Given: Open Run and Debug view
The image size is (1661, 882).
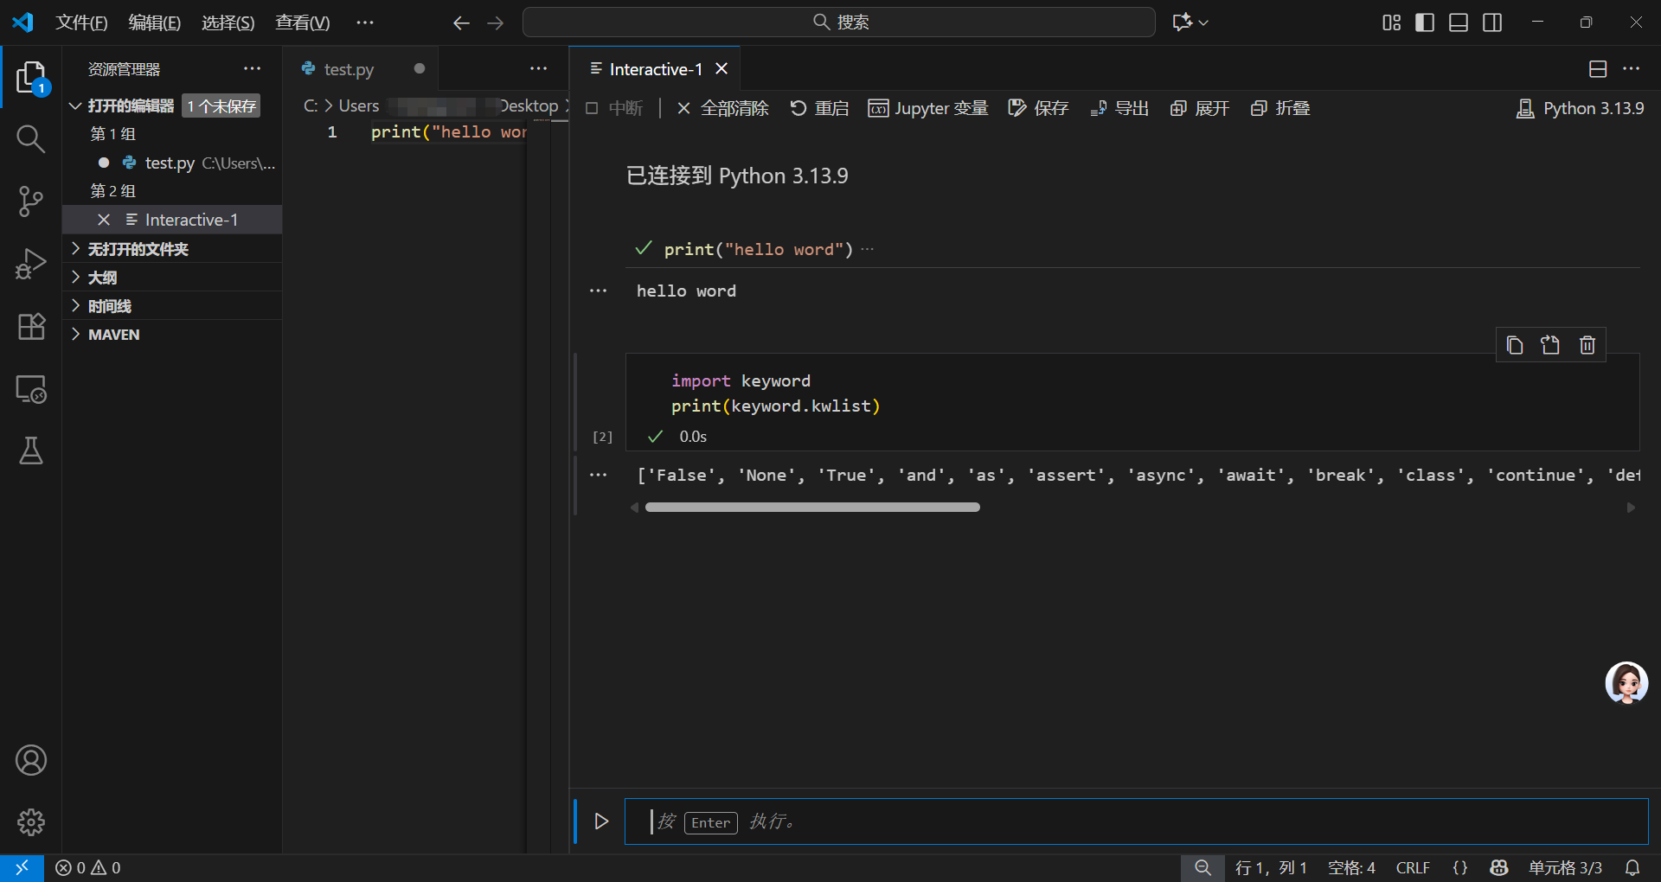Looking at the screenshot, I should click(30, 264).
